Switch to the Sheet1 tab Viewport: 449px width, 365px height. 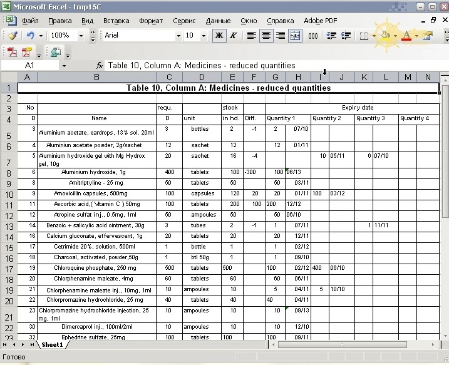pos(52,345)
